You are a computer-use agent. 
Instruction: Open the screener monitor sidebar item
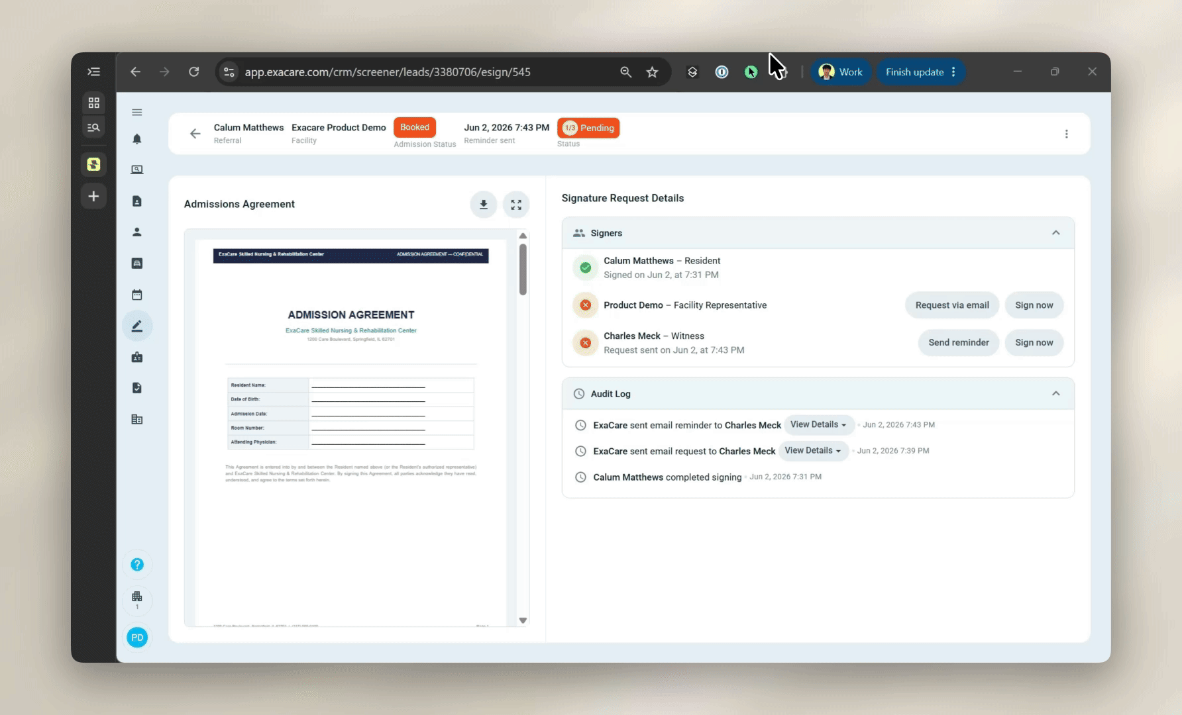[137, 170]
